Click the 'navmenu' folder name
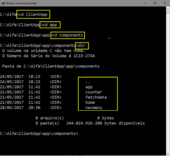The image size is (170, 156). (x=94, y=108)
